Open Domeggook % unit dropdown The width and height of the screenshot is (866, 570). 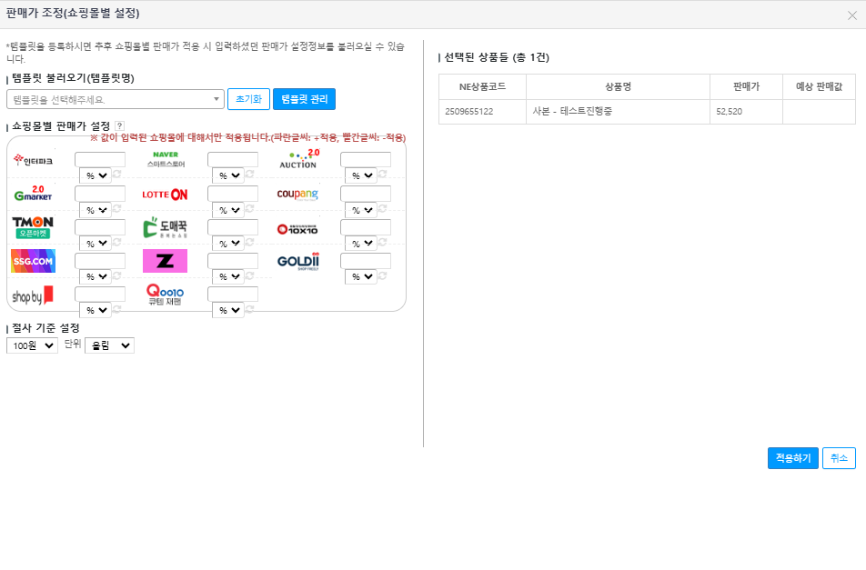[x=228, y=244]
